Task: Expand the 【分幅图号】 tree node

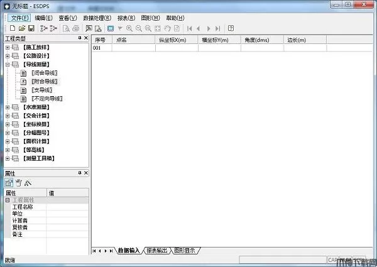Action: 8,133
